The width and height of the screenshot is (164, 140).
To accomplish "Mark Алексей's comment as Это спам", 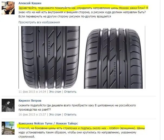I will pos(55,92).
